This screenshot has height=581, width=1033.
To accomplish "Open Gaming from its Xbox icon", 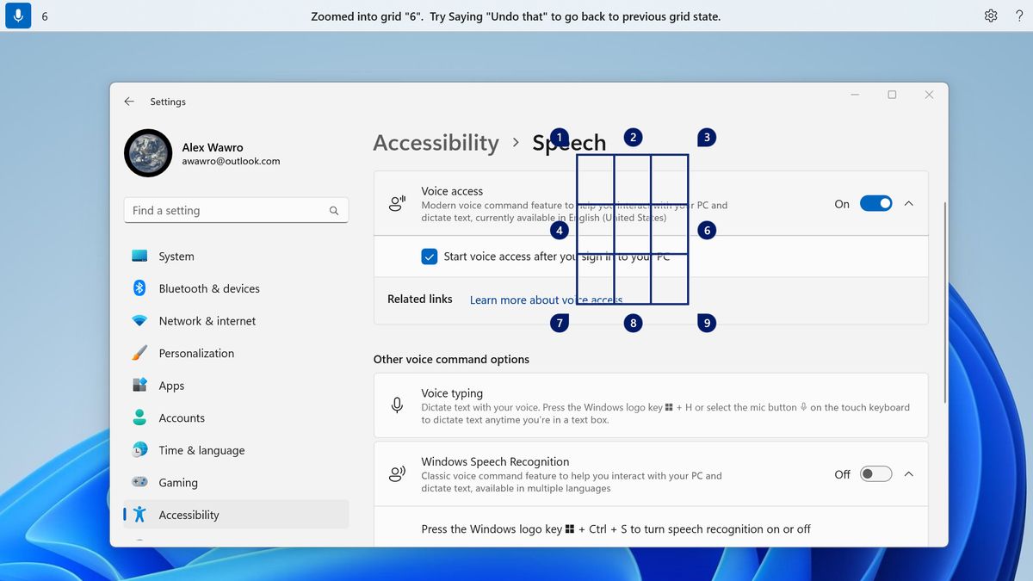I will click(x=139, y=482).
